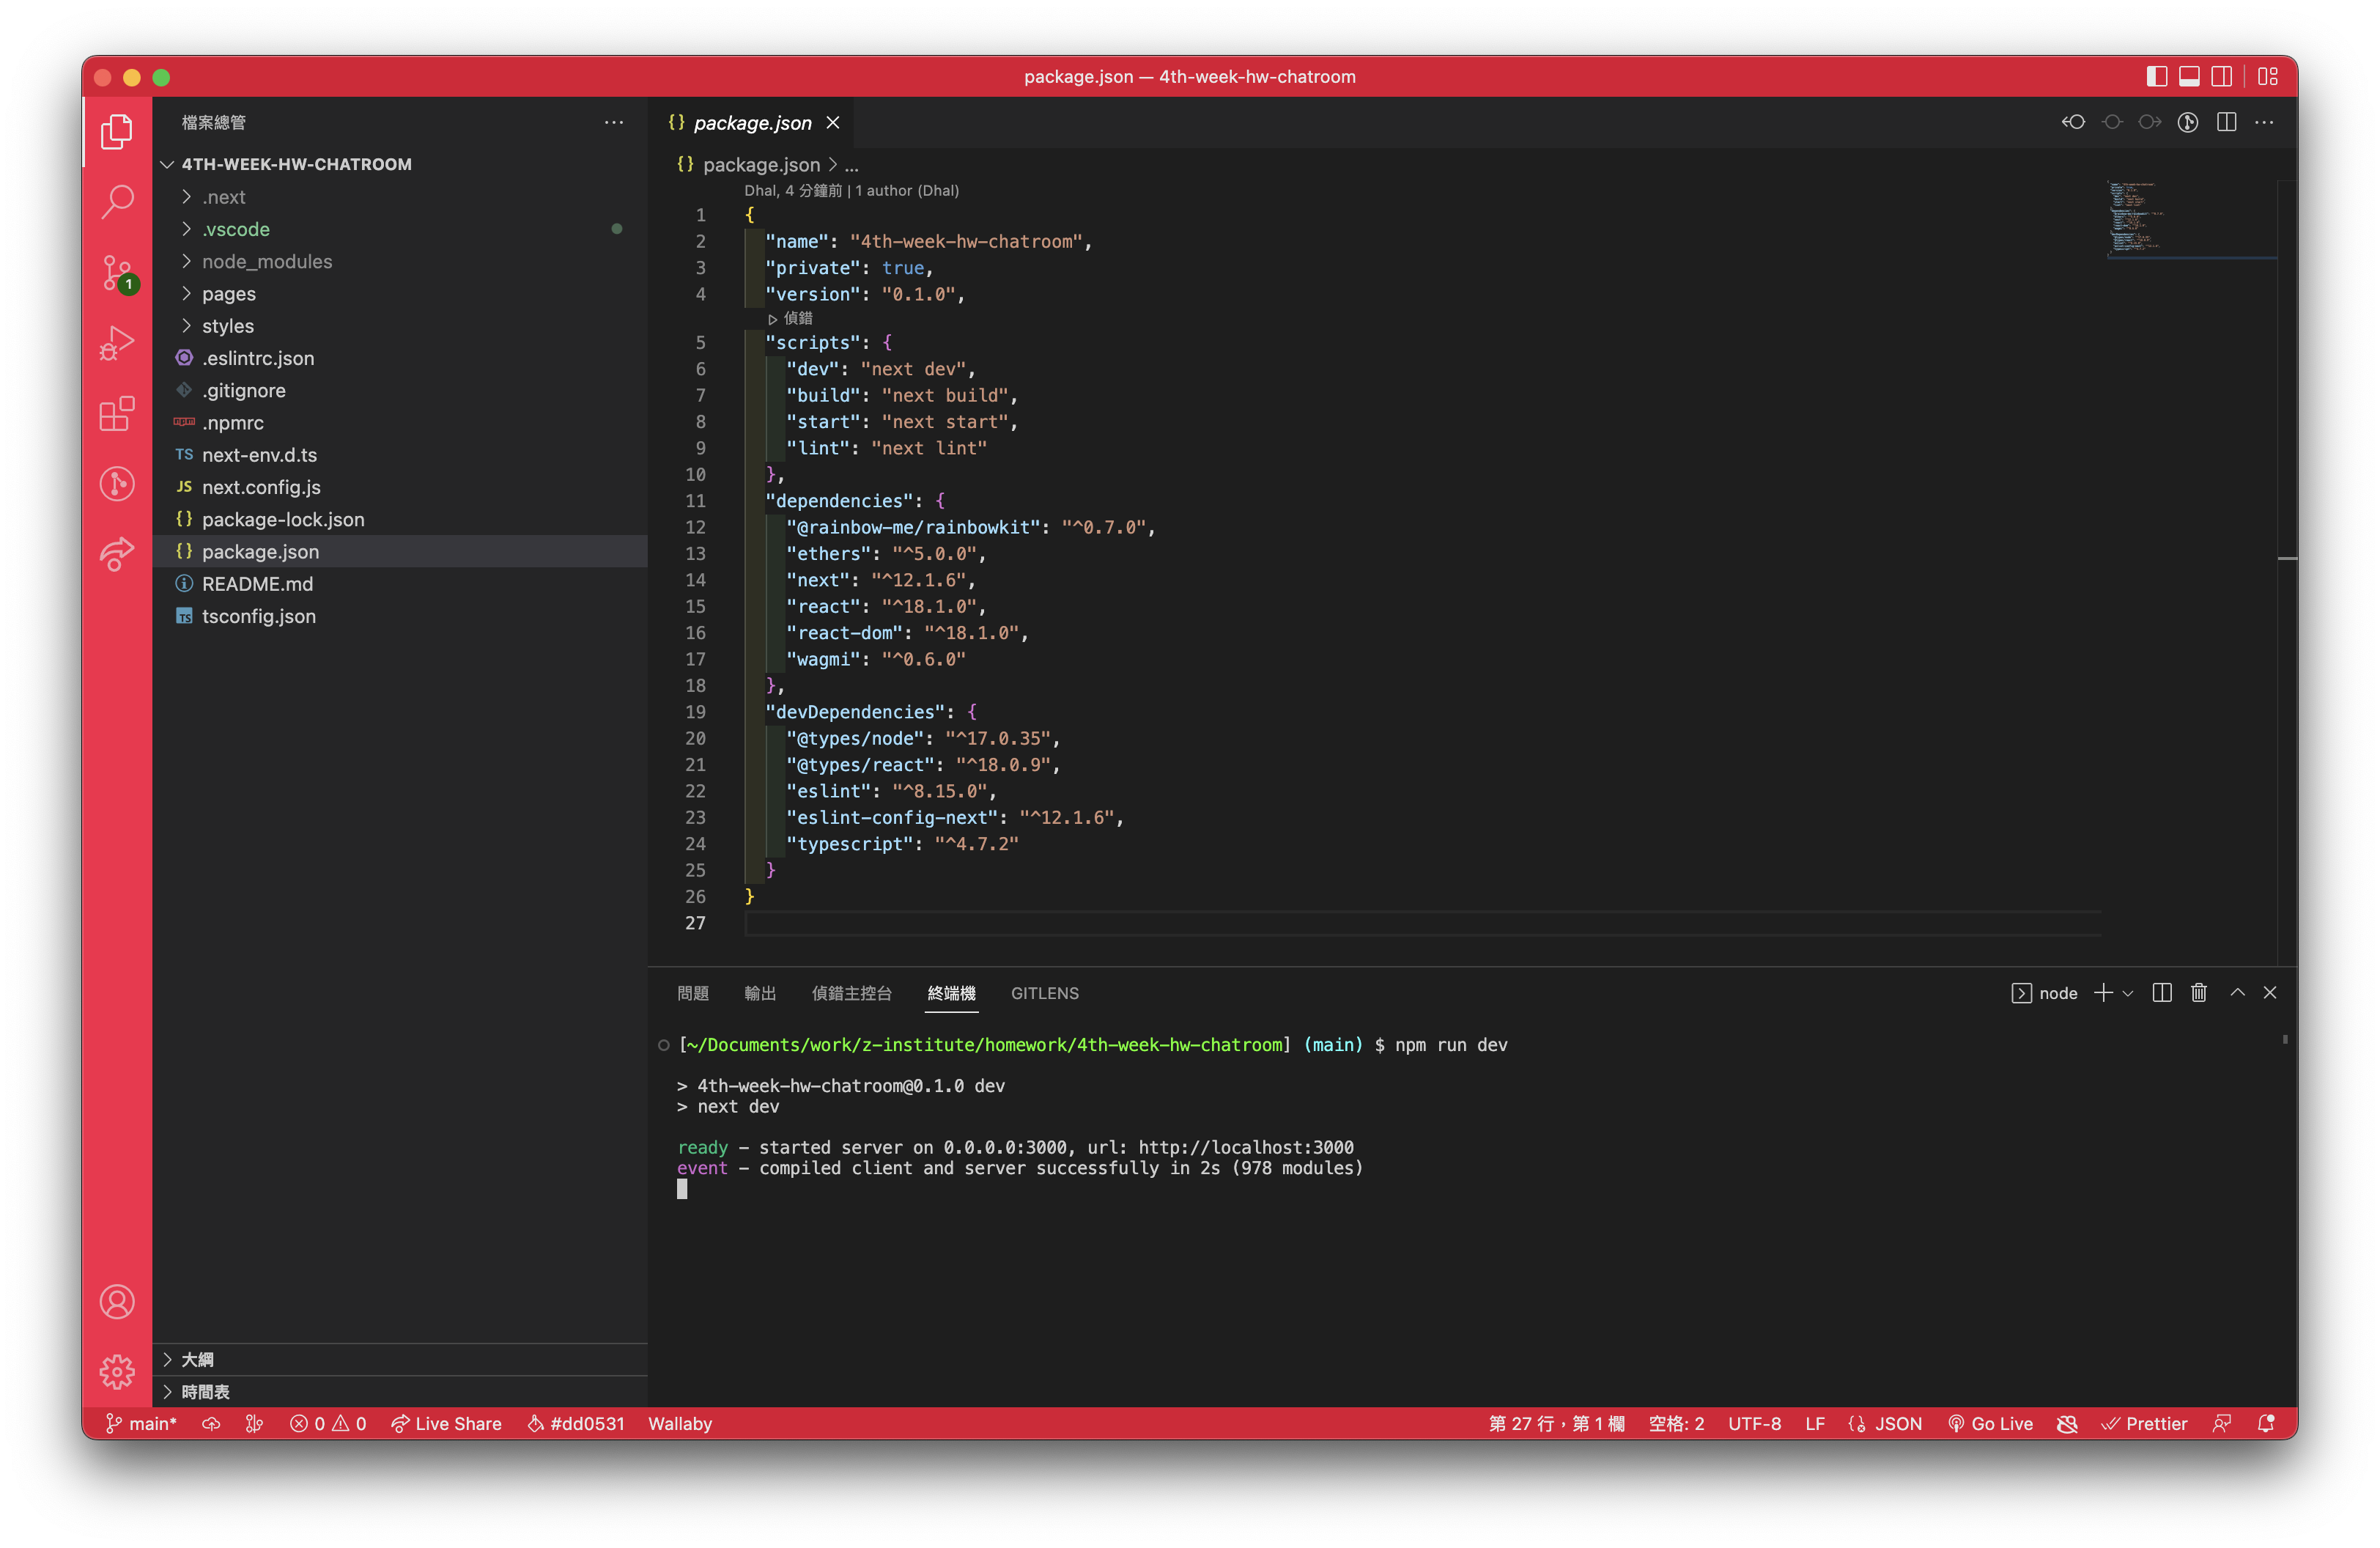Toggle primary sidebar visibility in title bar

(2156, 77)
